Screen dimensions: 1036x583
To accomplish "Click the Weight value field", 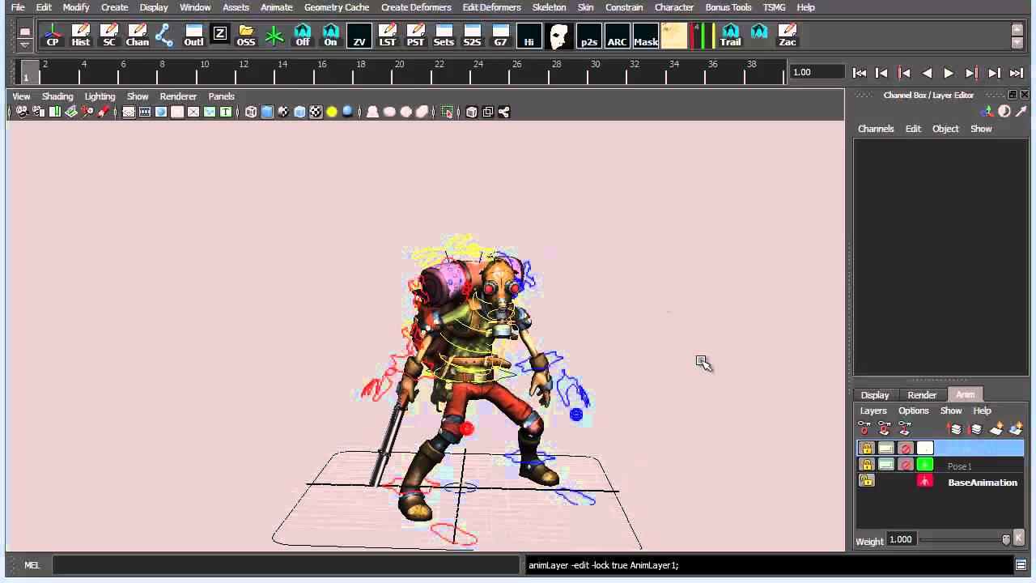I will [901, 539].
